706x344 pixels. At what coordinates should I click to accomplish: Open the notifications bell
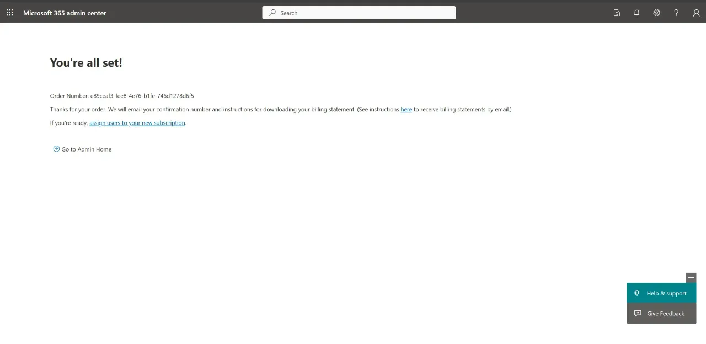pos(637,13)
